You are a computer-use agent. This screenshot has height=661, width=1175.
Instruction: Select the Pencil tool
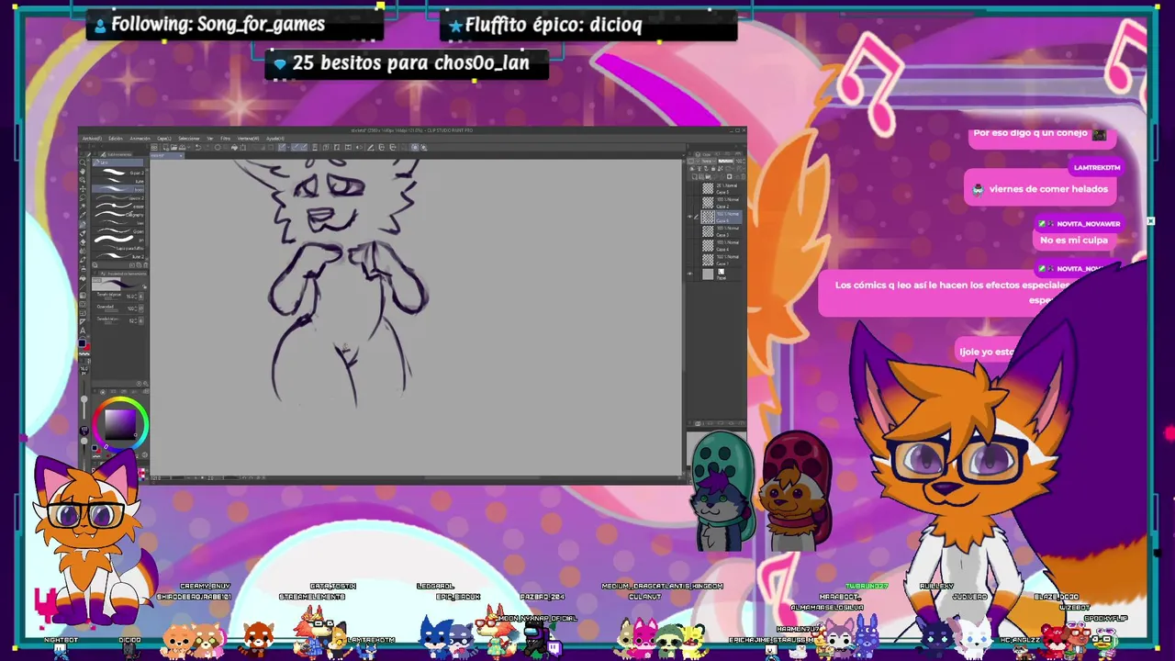coord(83,233)
